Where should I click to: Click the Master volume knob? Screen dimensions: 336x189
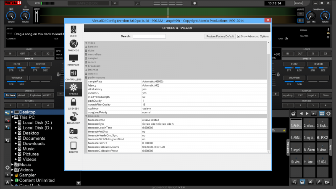click(26, 16)
